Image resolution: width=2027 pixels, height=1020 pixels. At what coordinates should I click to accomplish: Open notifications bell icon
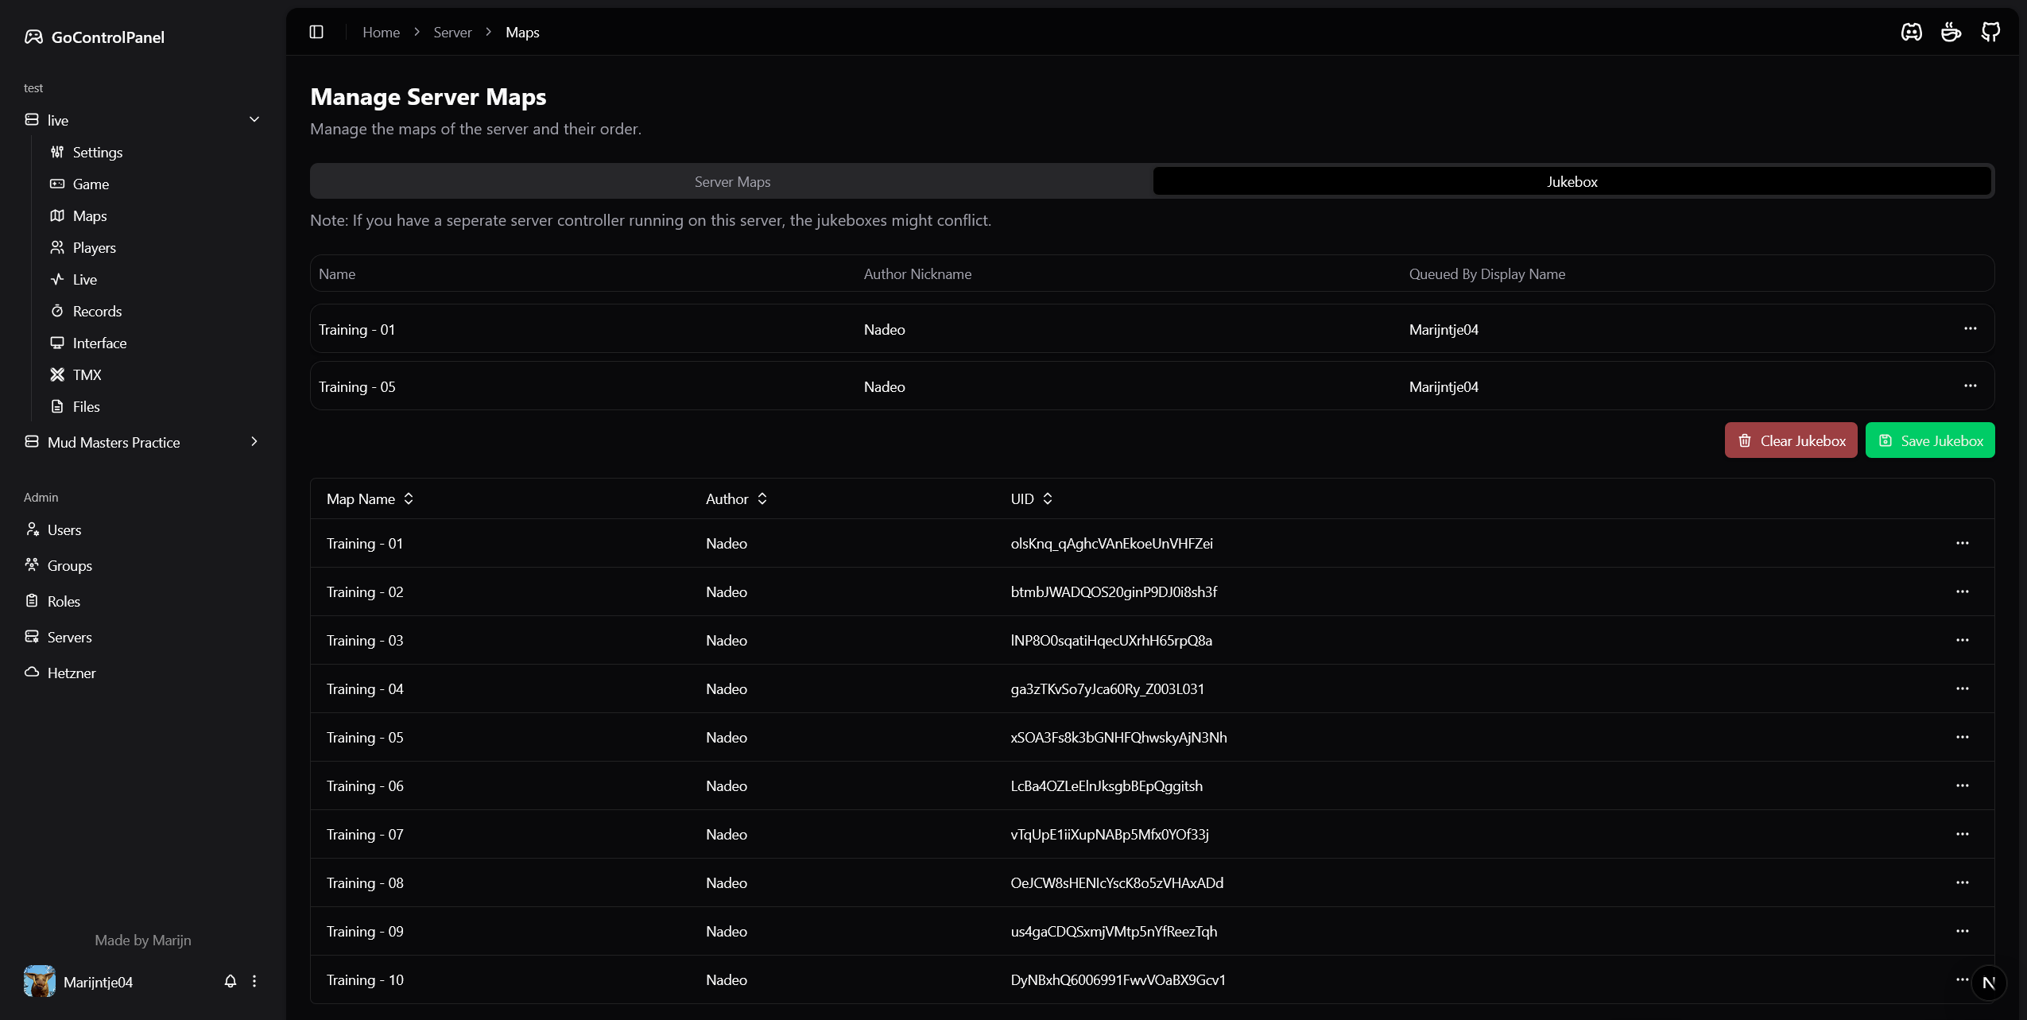(231, 981)
